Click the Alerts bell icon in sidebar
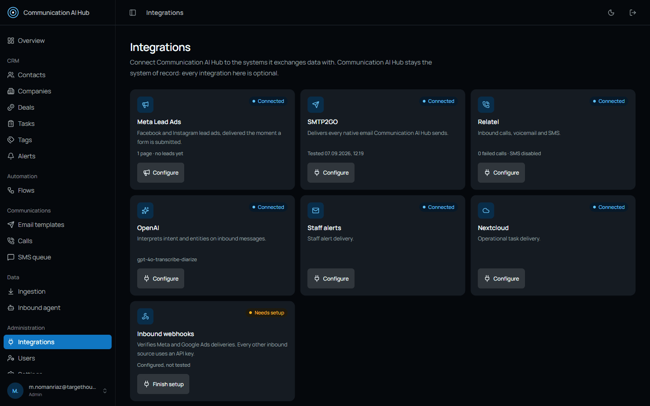The image size is (650, 406). point(11,156)
